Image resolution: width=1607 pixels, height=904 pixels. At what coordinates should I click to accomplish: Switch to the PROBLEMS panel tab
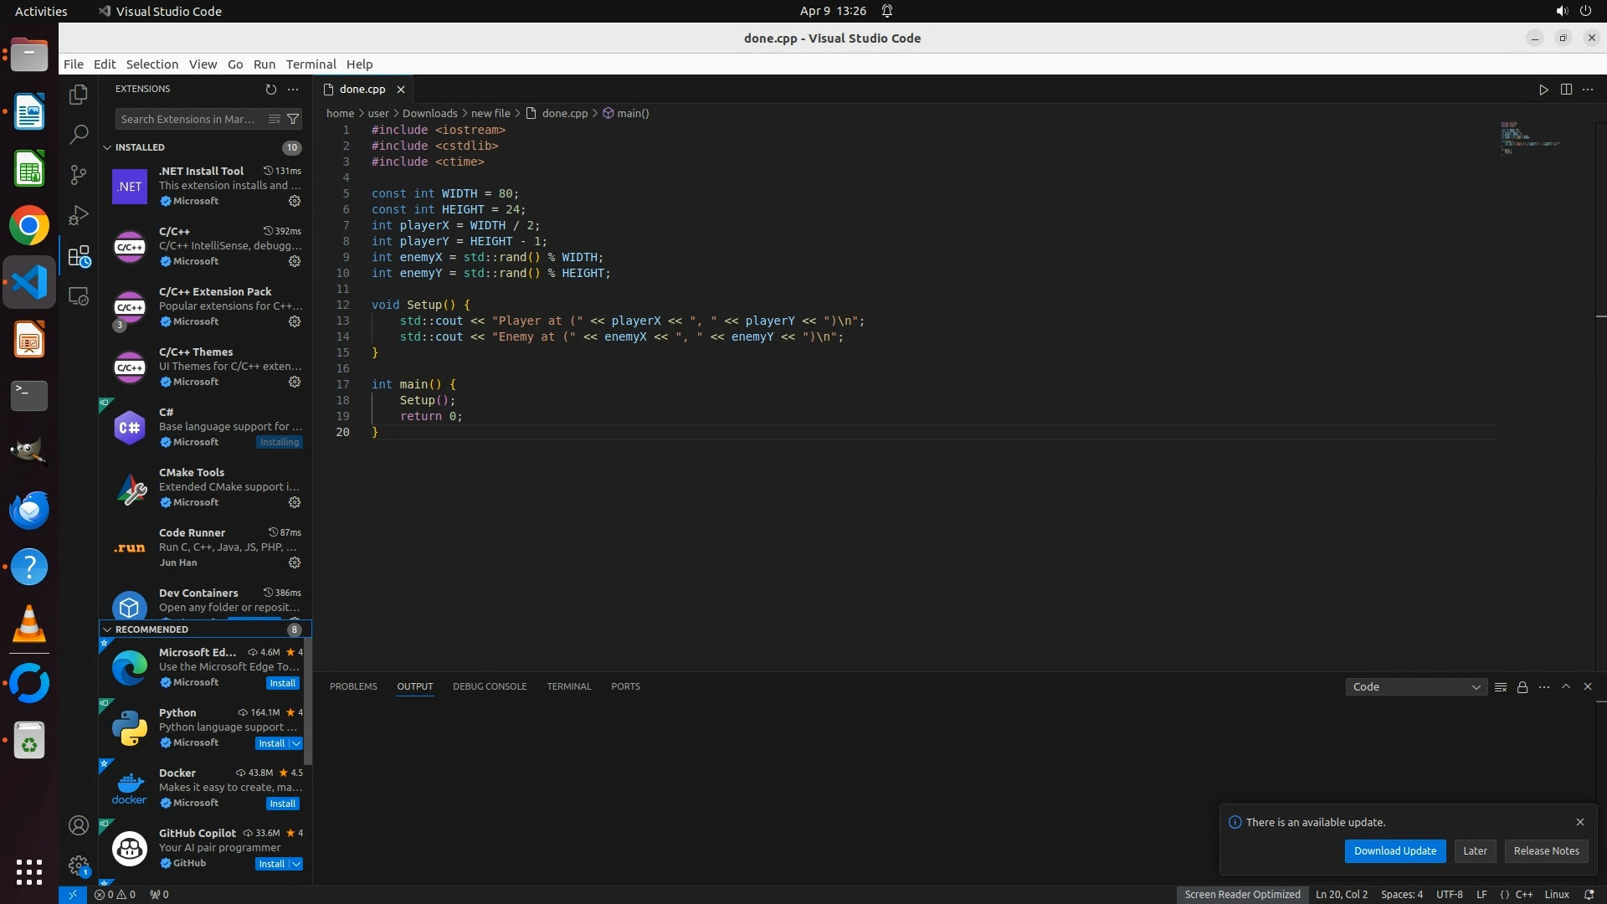pyautogui.click(x=353, y=686)
